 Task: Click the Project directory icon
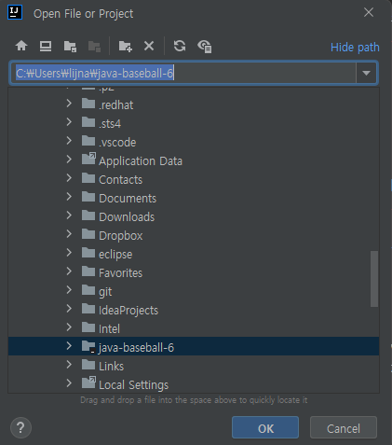tap(70, 47)
